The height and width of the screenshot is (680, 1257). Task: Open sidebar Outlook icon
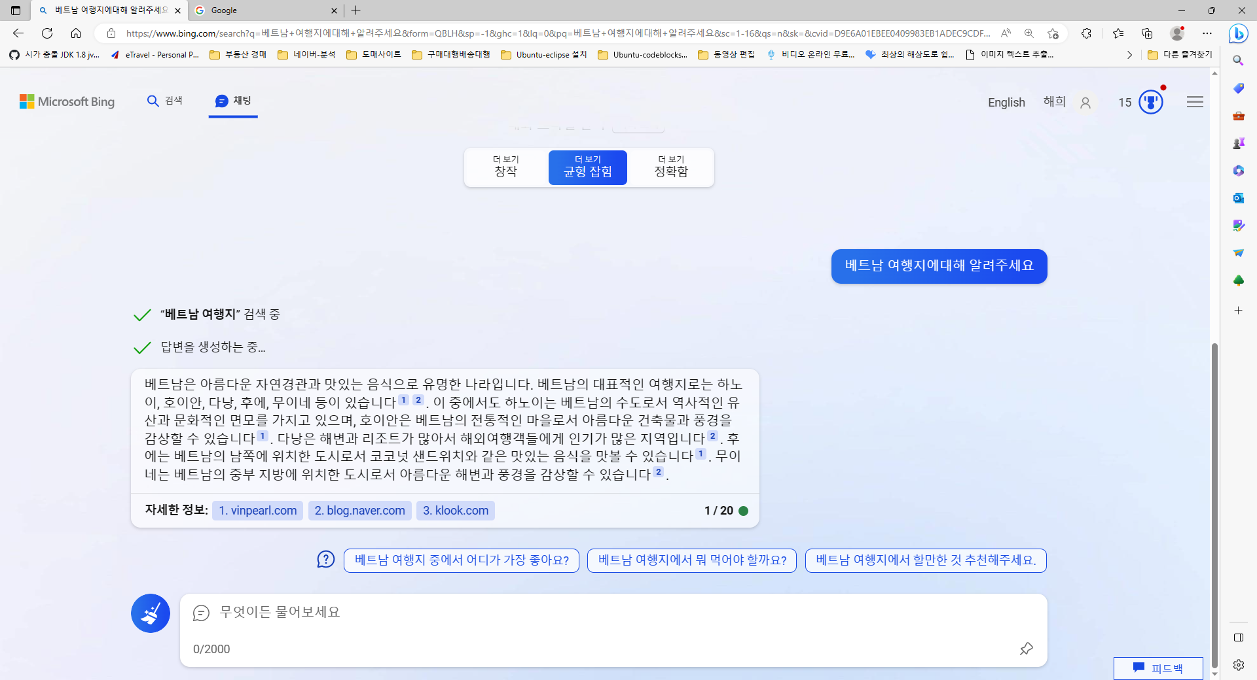(1238, 198)
